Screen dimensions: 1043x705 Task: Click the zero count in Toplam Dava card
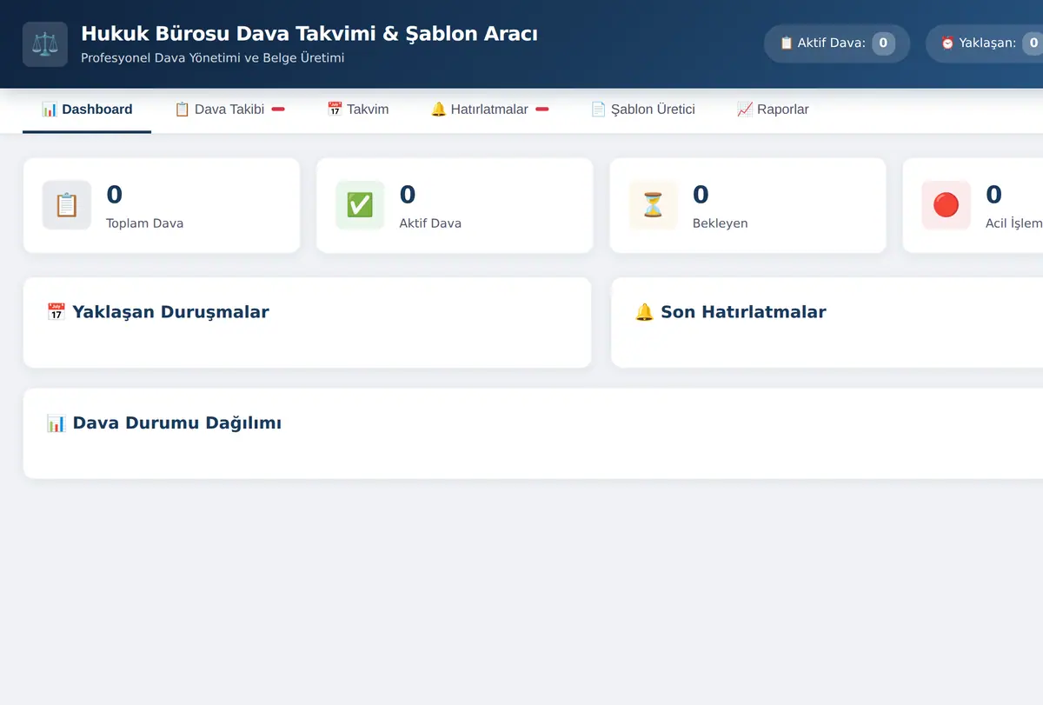point(114,195)
